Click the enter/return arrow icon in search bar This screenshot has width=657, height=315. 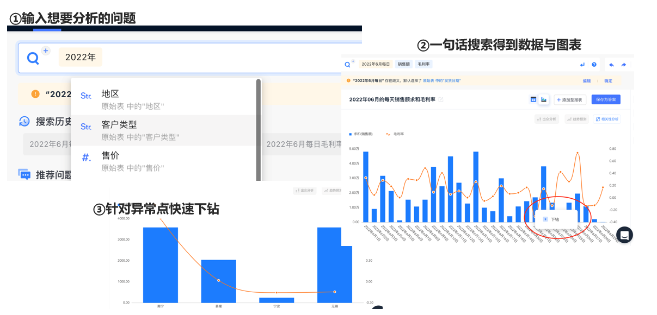point(582,65)
